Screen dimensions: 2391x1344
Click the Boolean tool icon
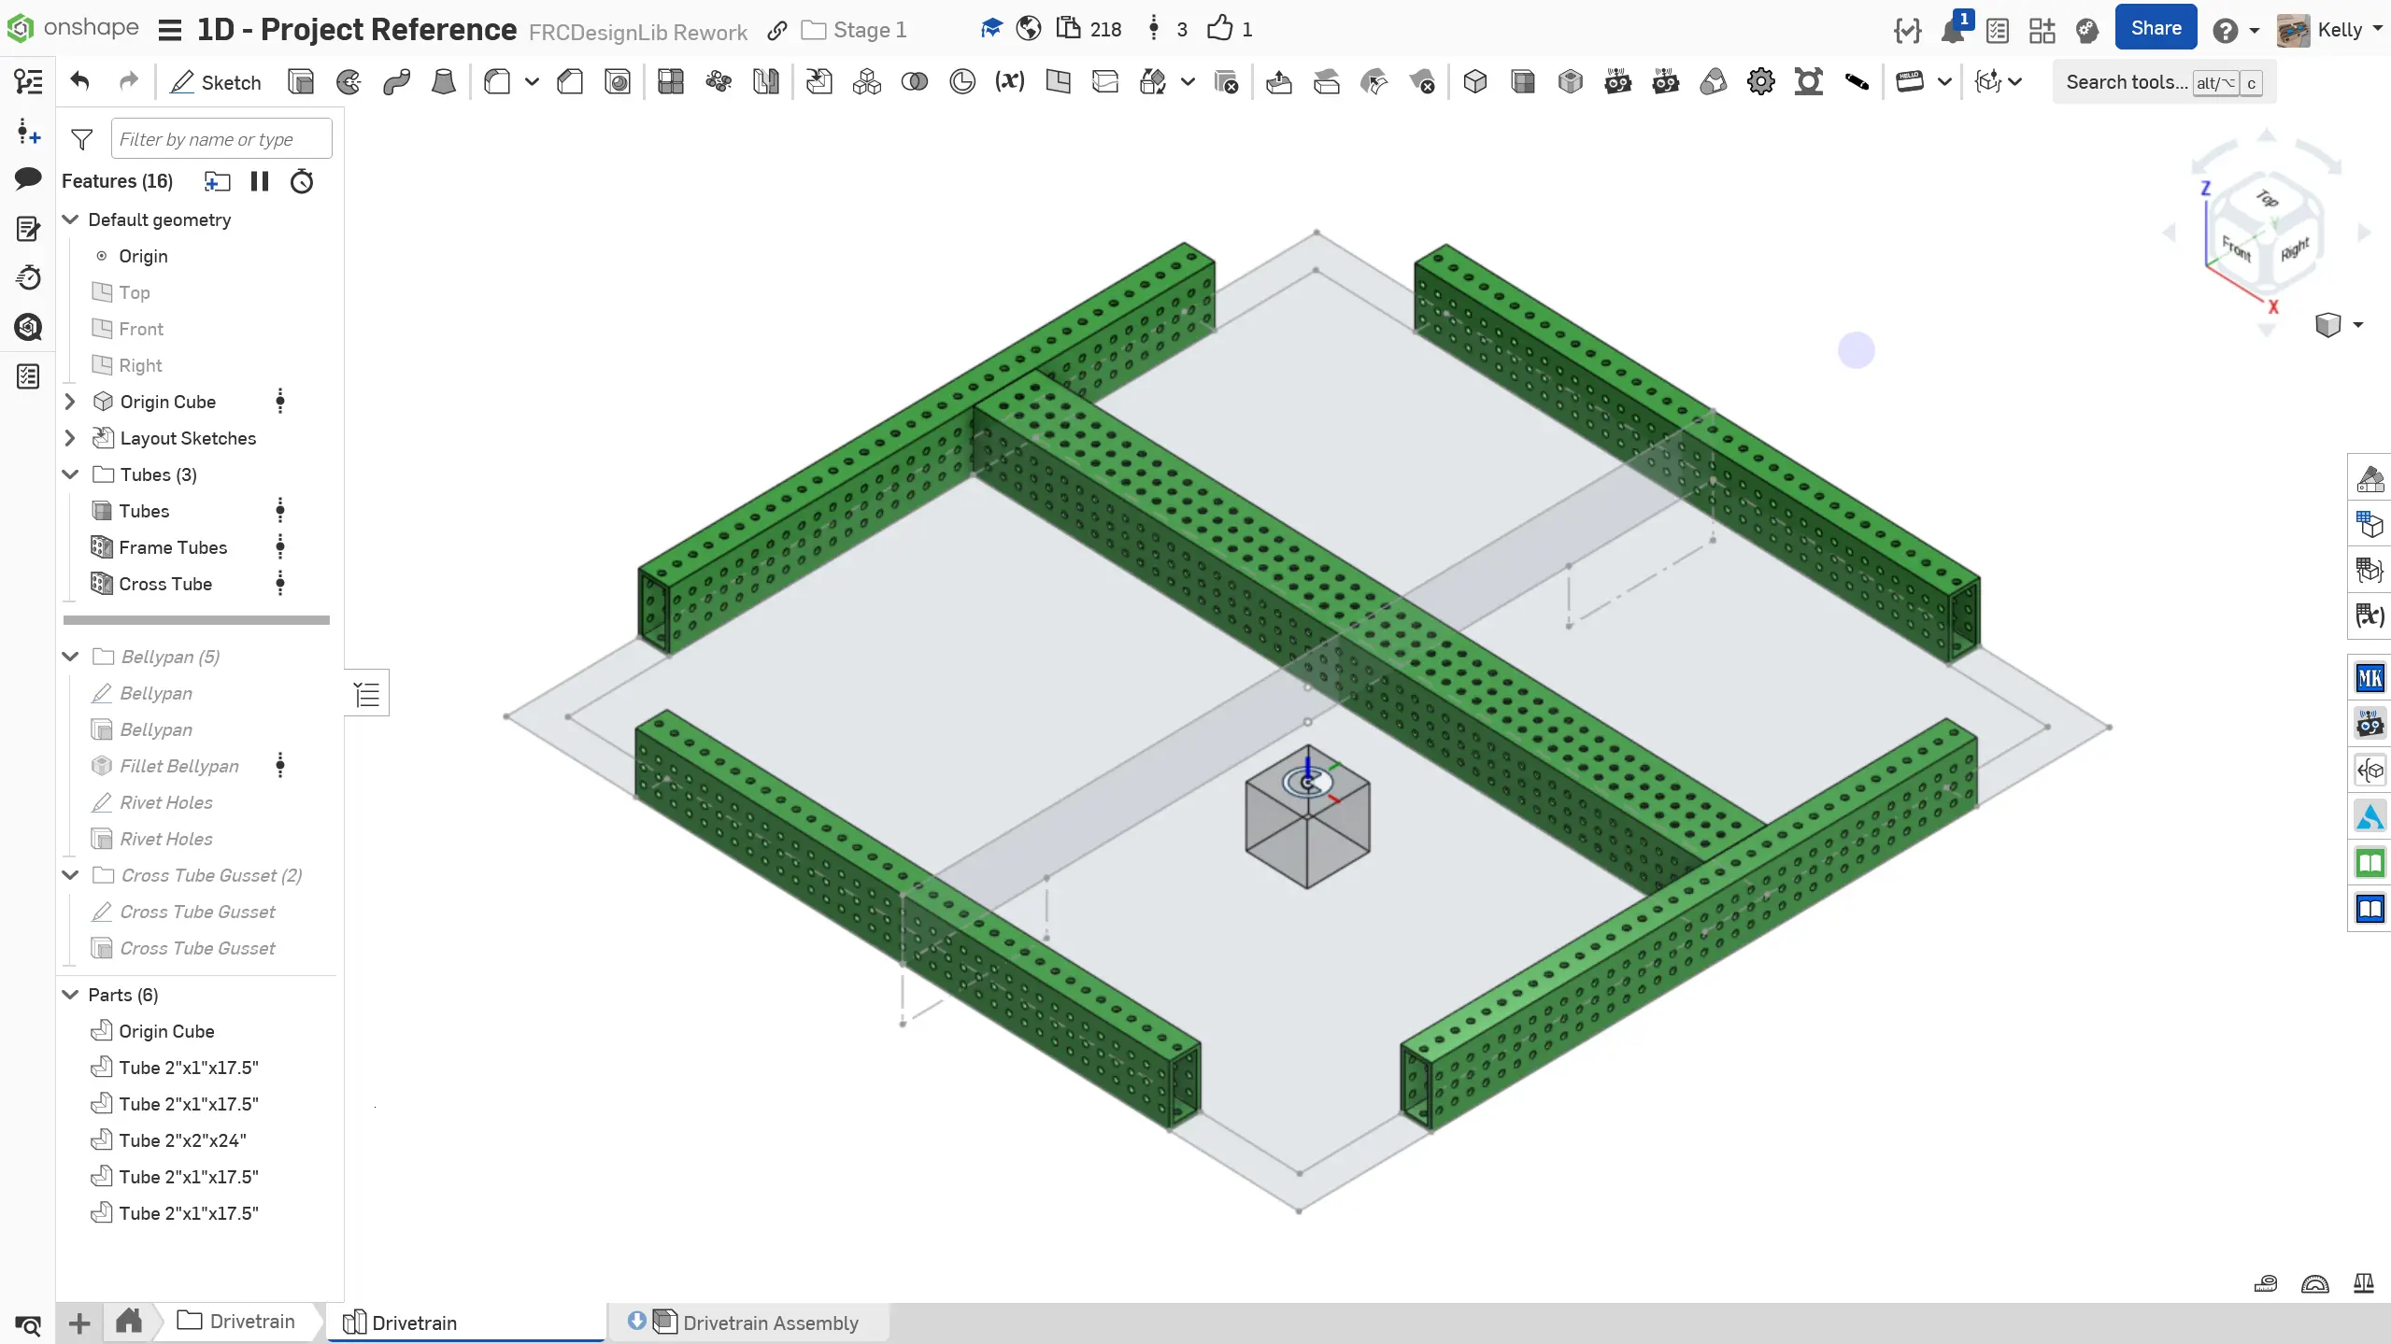coord(914,82)
